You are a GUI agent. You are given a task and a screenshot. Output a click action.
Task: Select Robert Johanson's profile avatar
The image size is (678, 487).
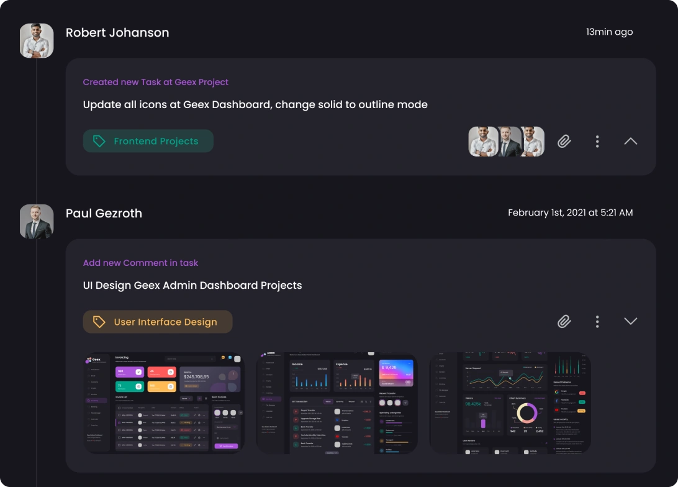pos(36,40)
